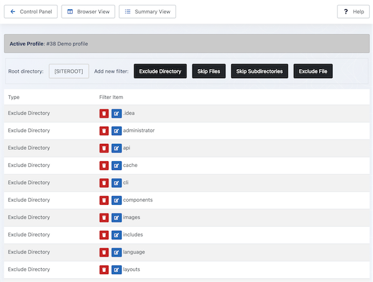Delete the .idea filter with trash icon
The width and height of the screenshot is (373, 282).
[104, 113]
